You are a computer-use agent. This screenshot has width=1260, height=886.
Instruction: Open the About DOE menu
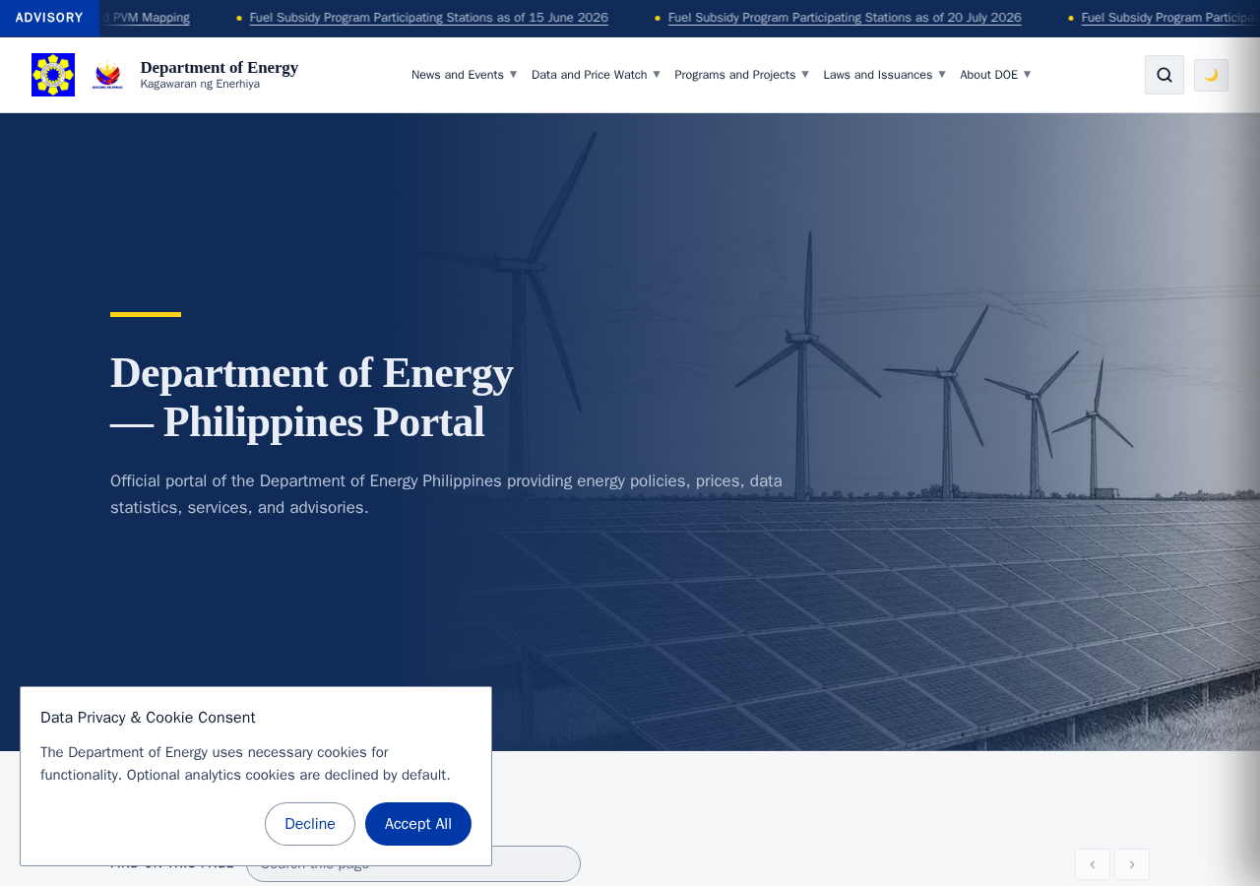[995, 75]
